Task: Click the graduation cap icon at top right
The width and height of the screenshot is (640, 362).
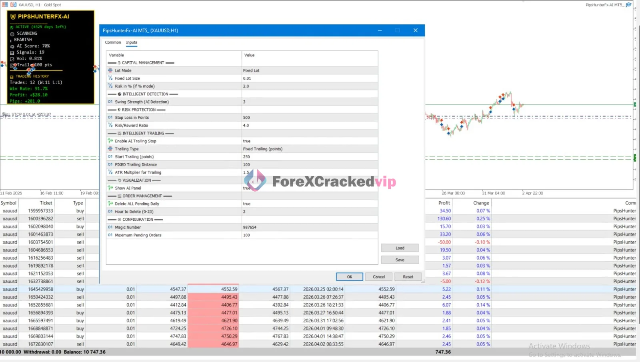Action: click(x=628, y=5)
